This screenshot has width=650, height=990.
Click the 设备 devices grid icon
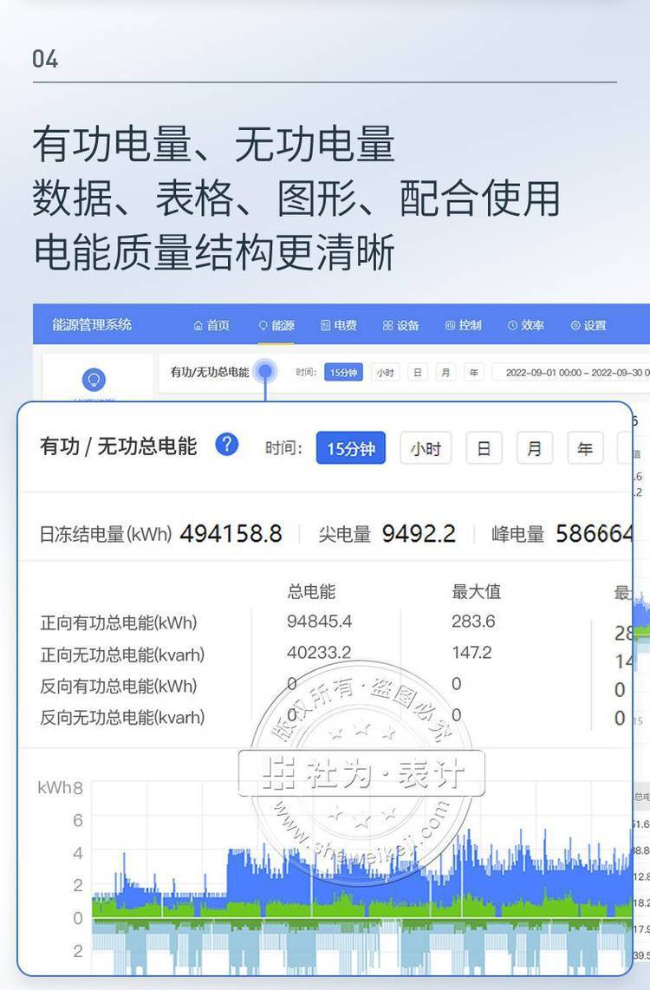point(387,326)
